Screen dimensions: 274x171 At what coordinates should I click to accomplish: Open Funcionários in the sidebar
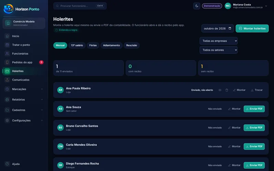pyautogui.click(x=24, y=54)
